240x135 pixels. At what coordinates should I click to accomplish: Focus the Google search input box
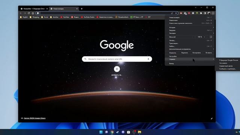[117, 59]
